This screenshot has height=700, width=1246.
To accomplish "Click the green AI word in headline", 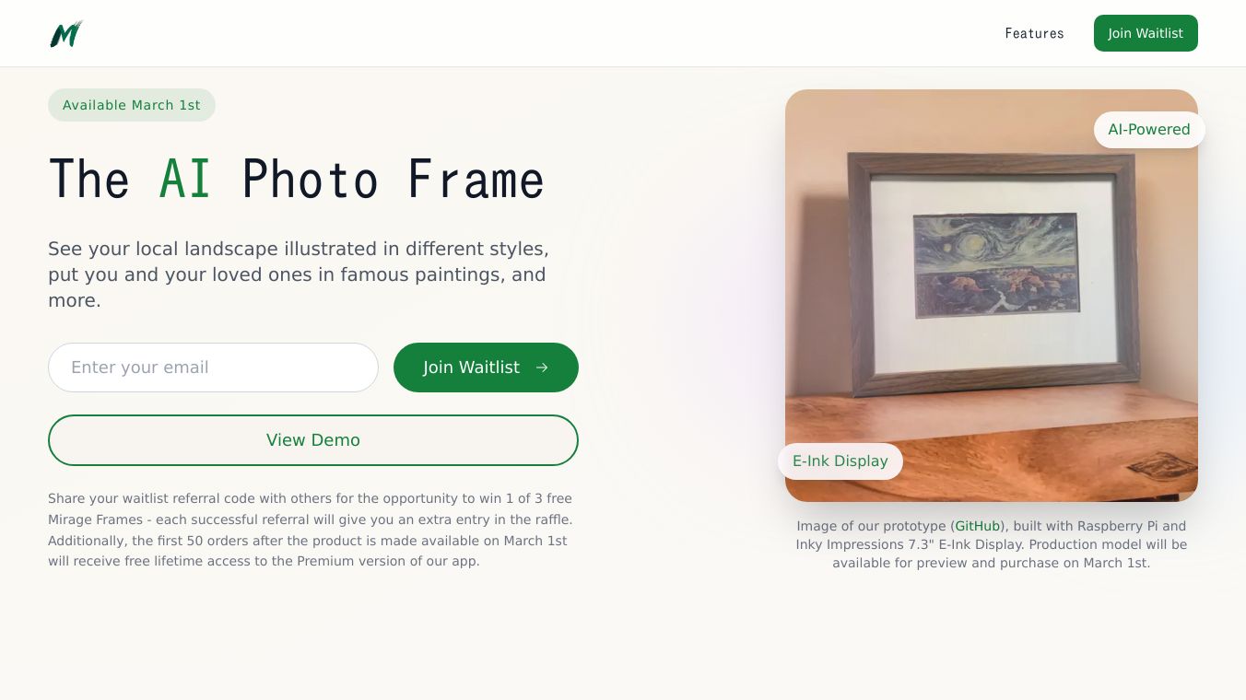I will [x=186, y=180].
